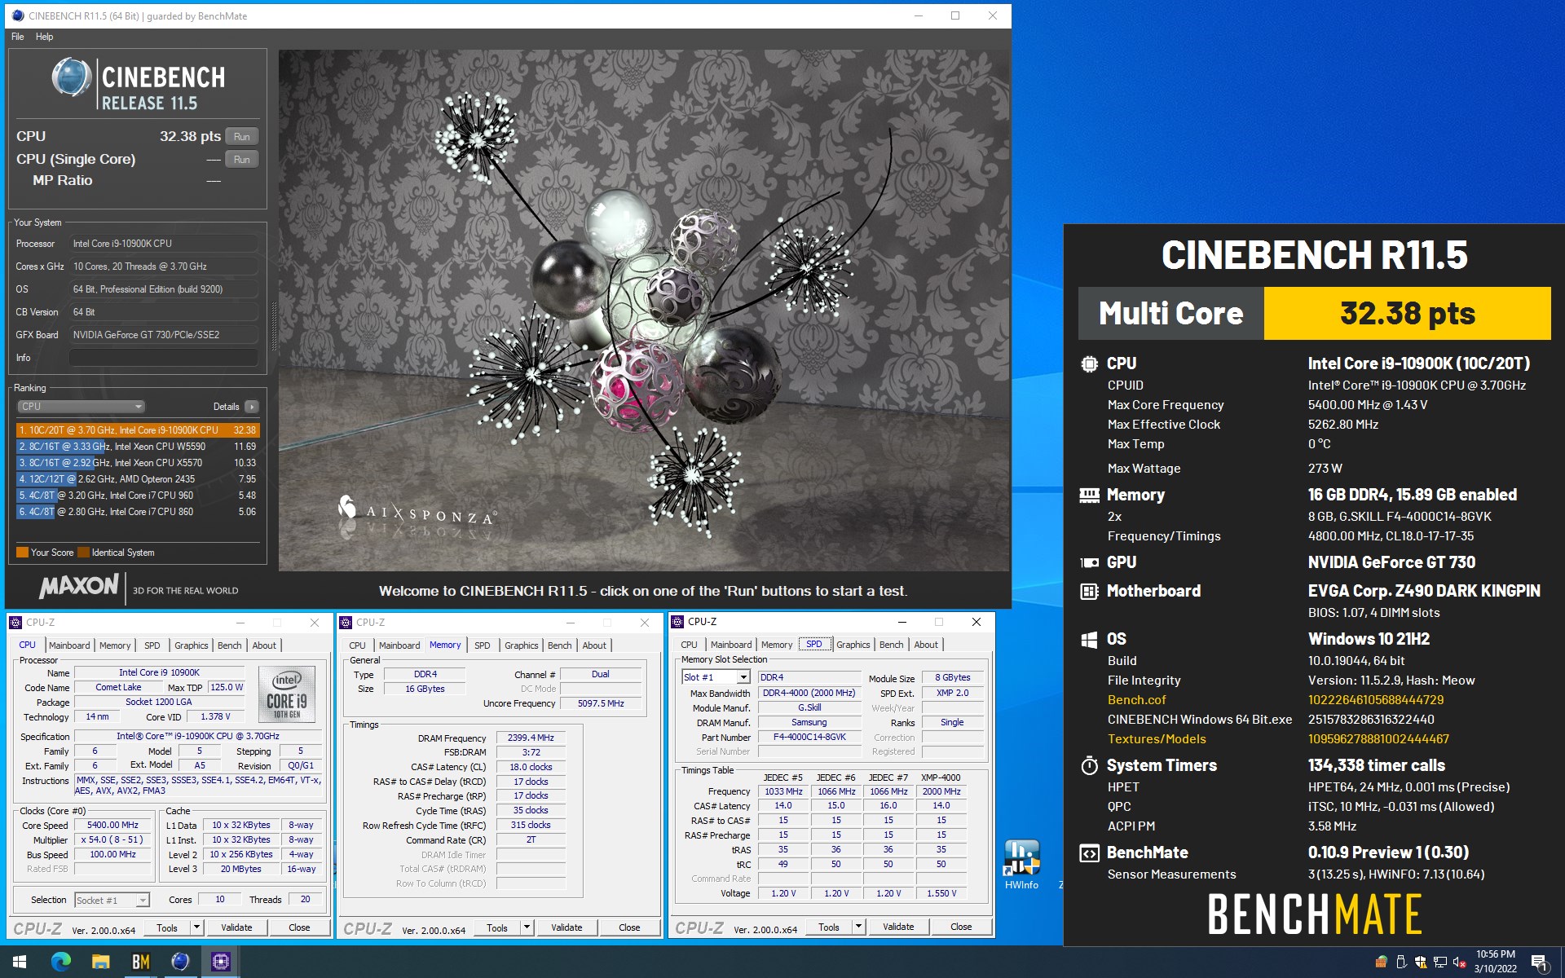
Task: Open File Explorer from the taskbar
Action: click(101, 962)
